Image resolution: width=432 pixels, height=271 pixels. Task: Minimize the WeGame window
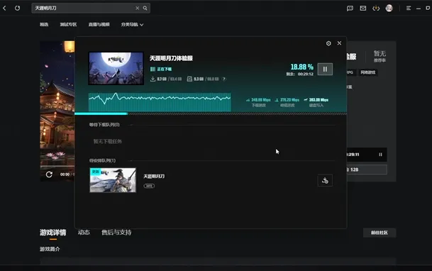419,9
